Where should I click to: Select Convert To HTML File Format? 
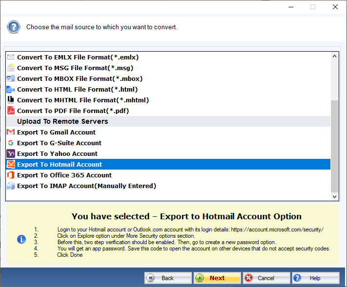tap(168, 89)
